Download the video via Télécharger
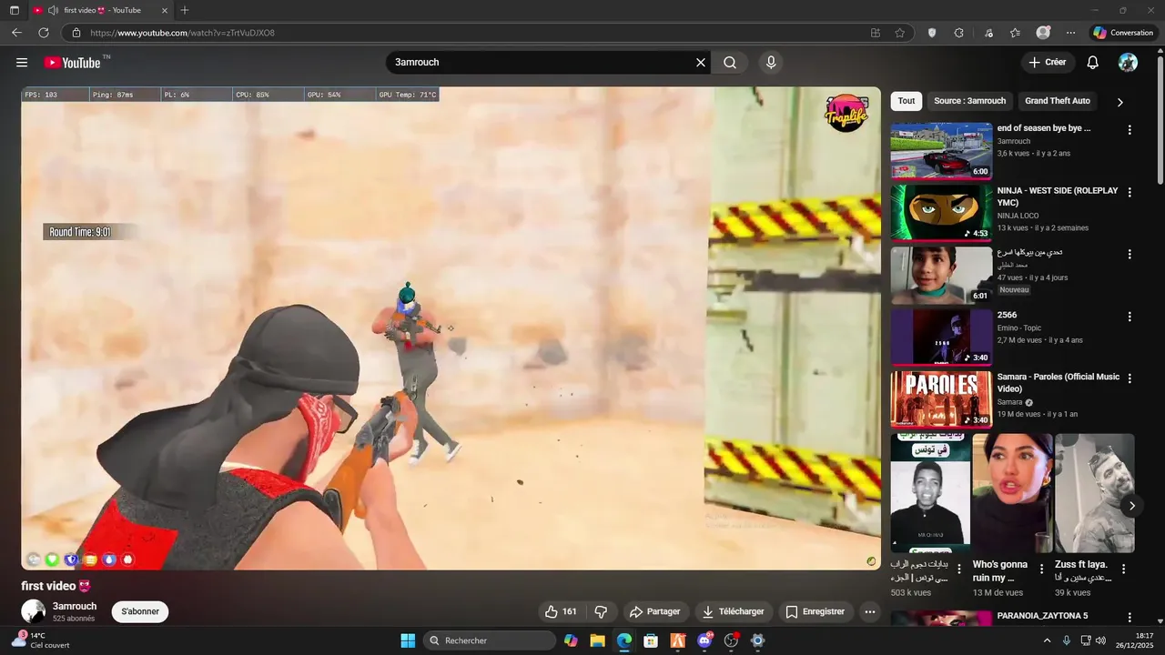The image size is (1165, 655). coord(733,611)
